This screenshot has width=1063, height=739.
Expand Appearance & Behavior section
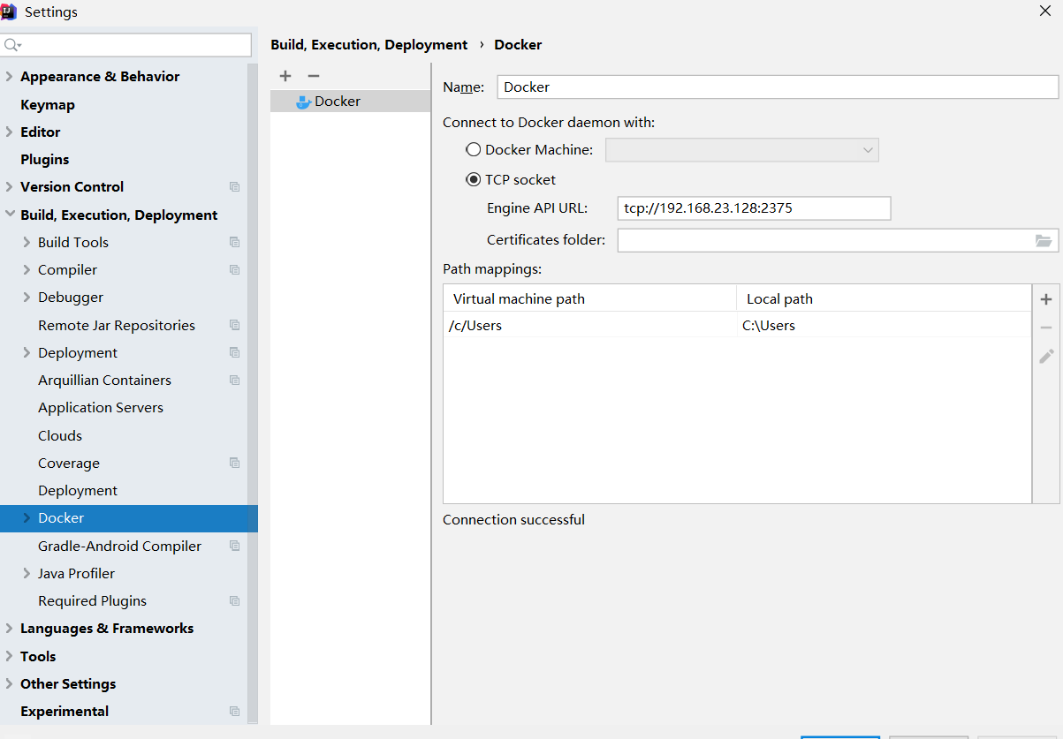tap(9, 77)
